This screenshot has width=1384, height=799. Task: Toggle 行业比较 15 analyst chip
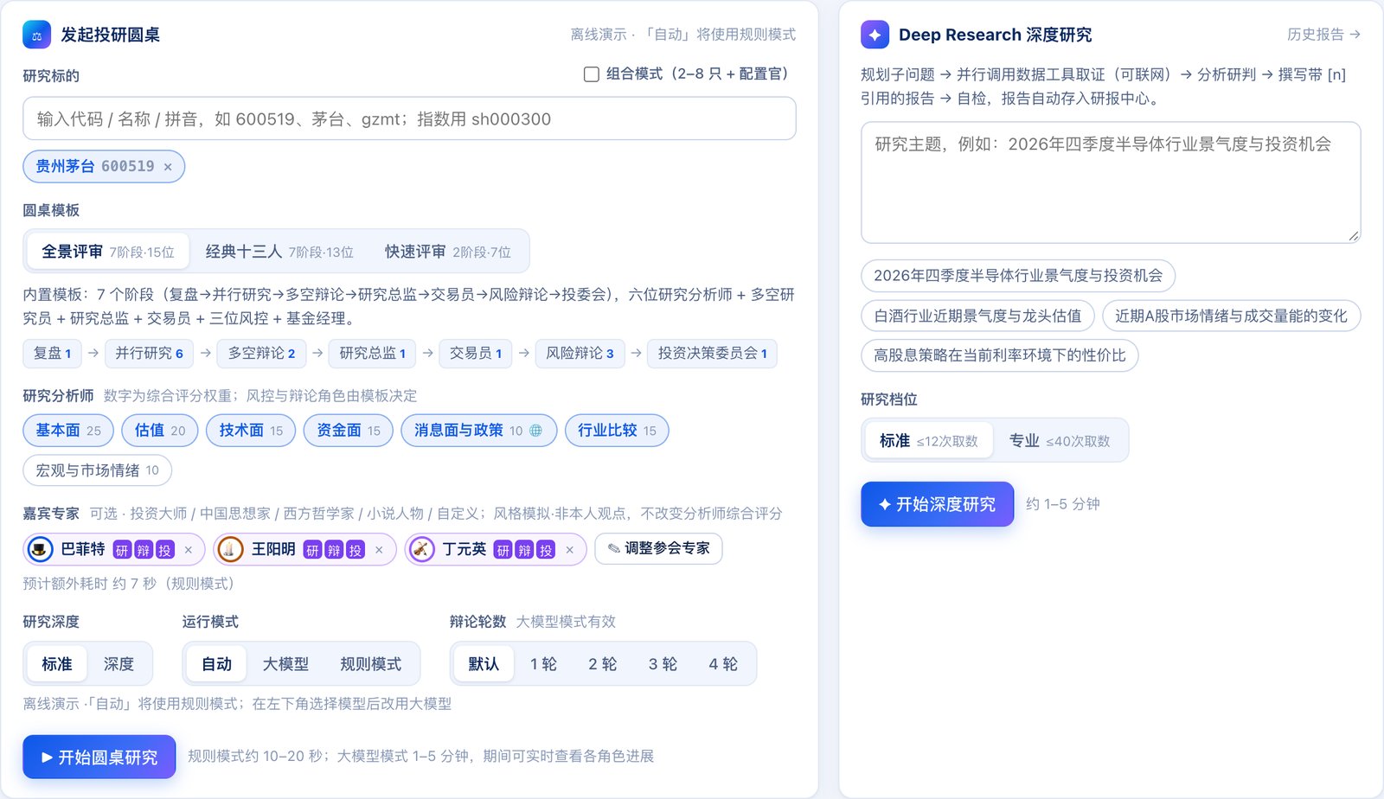click(617, 431)
